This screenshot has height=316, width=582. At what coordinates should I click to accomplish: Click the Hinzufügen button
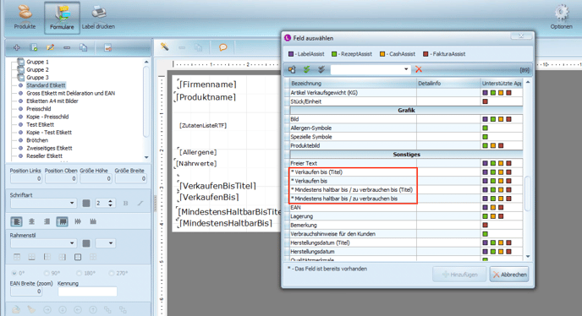[x=459, y=275]
